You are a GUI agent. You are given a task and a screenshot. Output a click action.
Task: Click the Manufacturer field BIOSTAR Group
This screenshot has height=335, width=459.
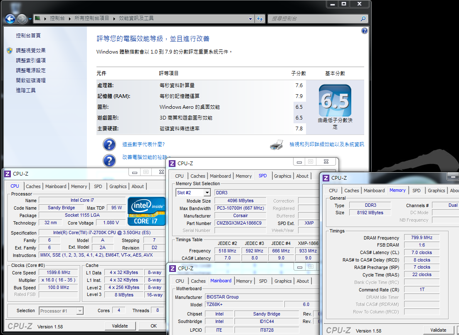[x=262, y=297]
